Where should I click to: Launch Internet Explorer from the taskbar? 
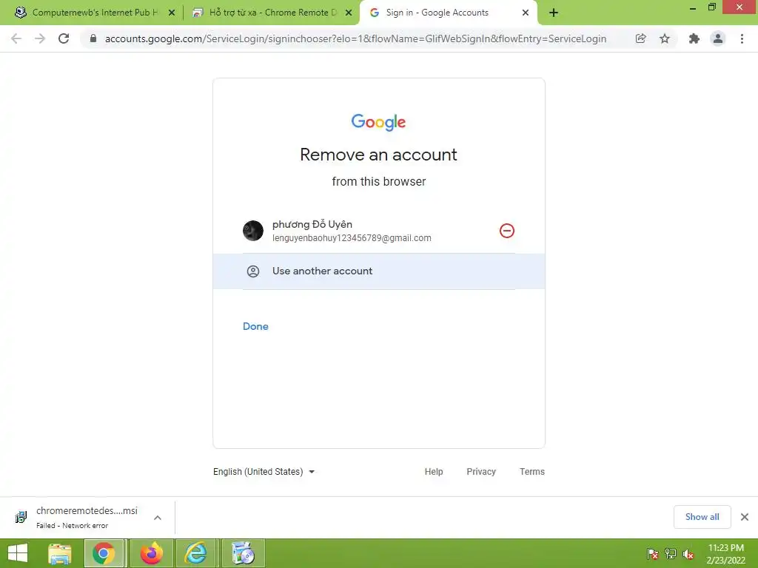(195, 553)
